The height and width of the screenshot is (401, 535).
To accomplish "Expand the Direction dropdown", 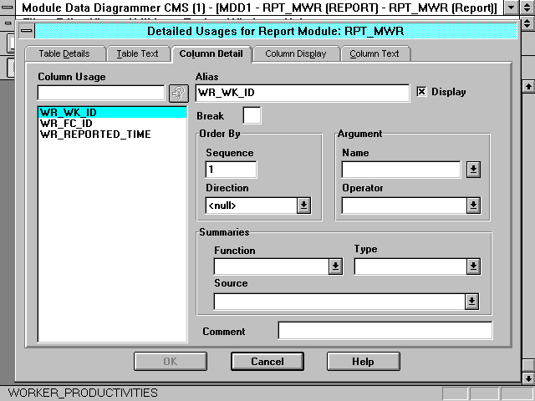I will coord(303,205).
